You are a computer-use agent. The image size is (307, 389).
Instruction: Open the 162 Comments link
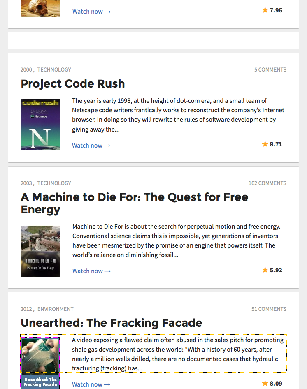tap(267, 183)
